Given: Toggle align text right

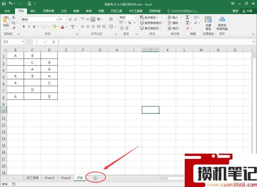Looking at the screenshot, I should [x=93, y=27].
